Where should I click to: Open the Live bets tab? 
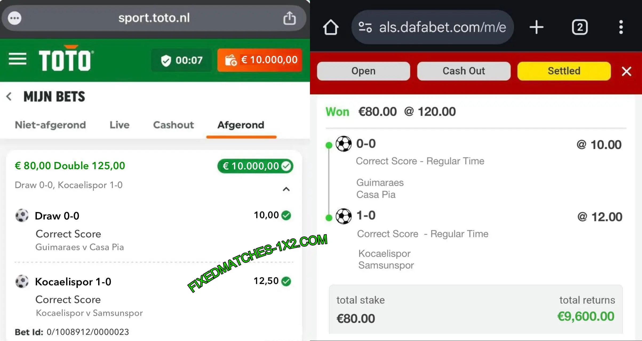point(119,125)
